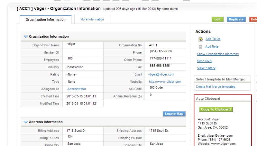Click Billing Address value 1715 Scott Dr
The image size is (257, 146).
click(76, 131)
